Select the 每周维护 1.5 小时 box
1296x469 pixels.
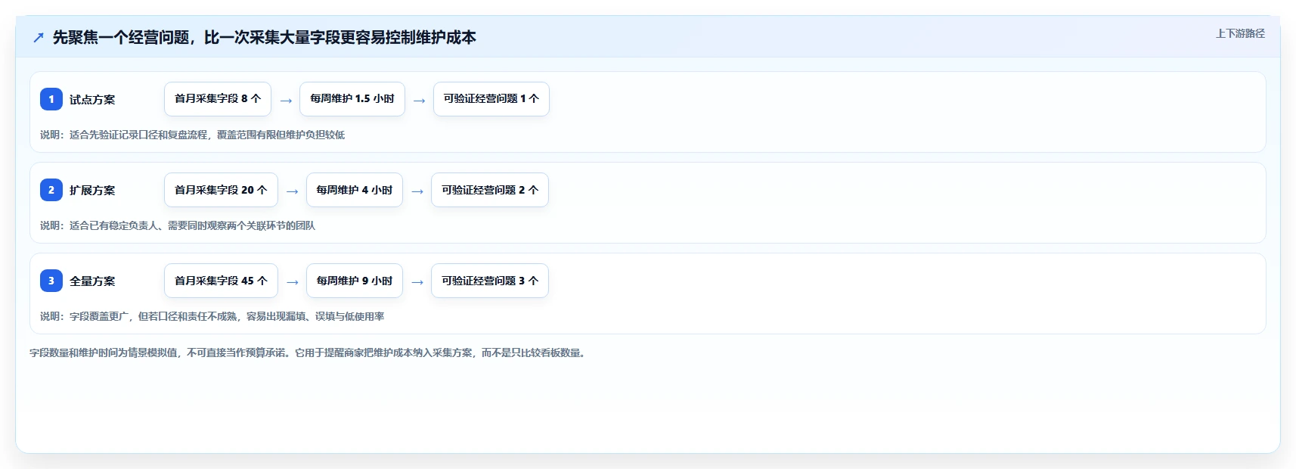352,99
